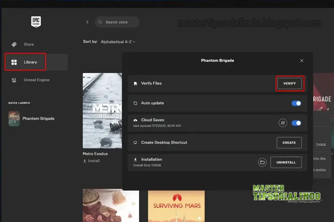Click the Phantom Brigade Quick Launch thumbnail
This screenshot has height=222, width=334.
coord(14,118)
